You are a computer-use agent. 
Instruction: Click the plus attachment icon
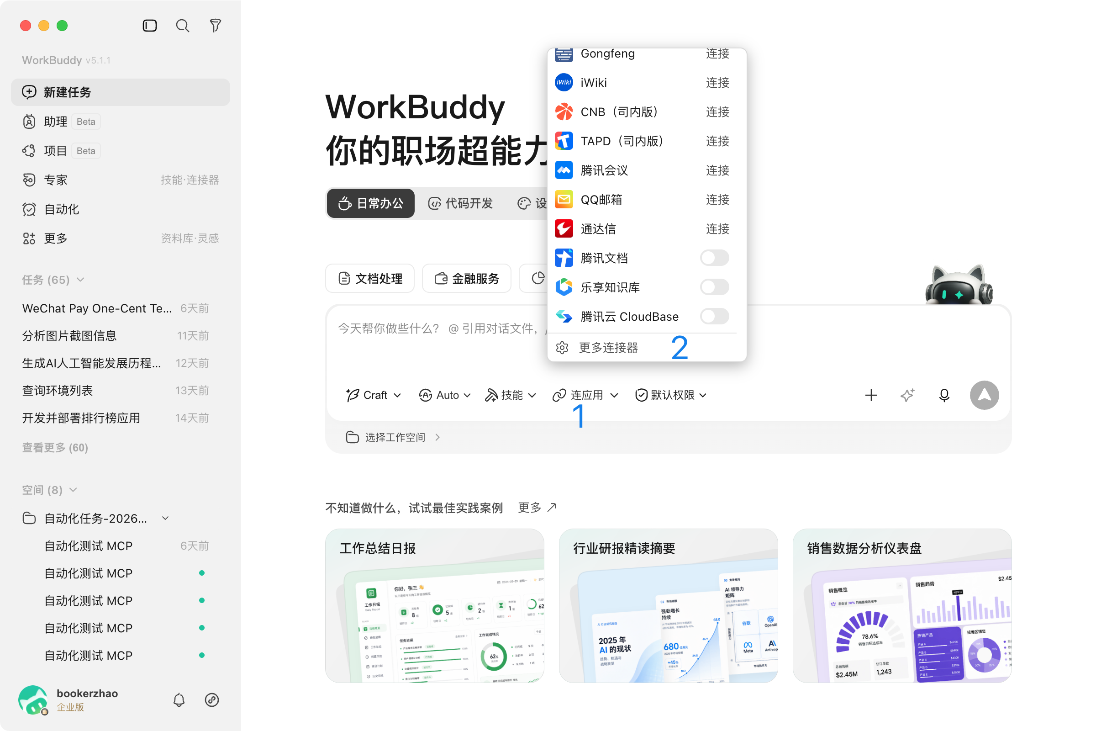[871, 395]
